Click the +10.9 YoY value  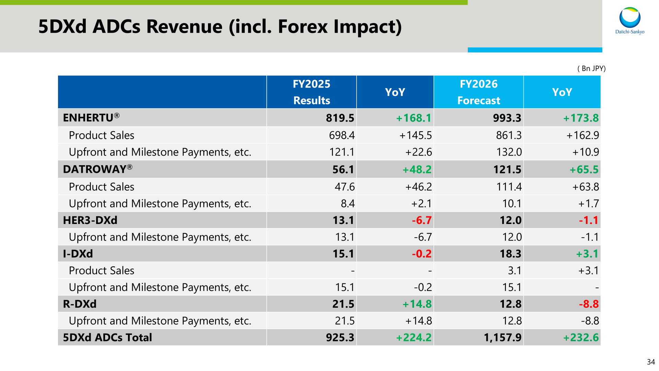pos(586,152)
